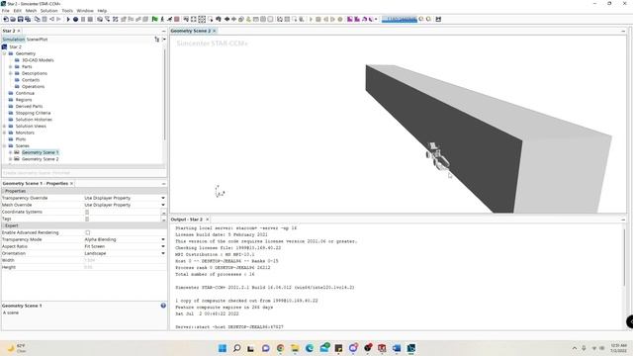Screen dimensions: 633x356
Task: Collapse the Geometry node
Action: [x=4, y=53]
